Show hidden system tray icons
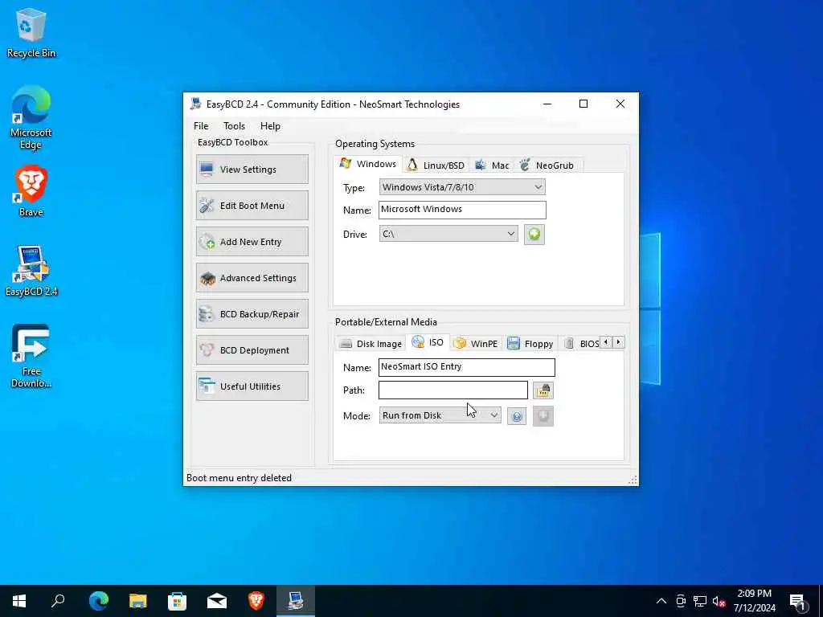Screen dimensions: 823x617 (661, 601)
